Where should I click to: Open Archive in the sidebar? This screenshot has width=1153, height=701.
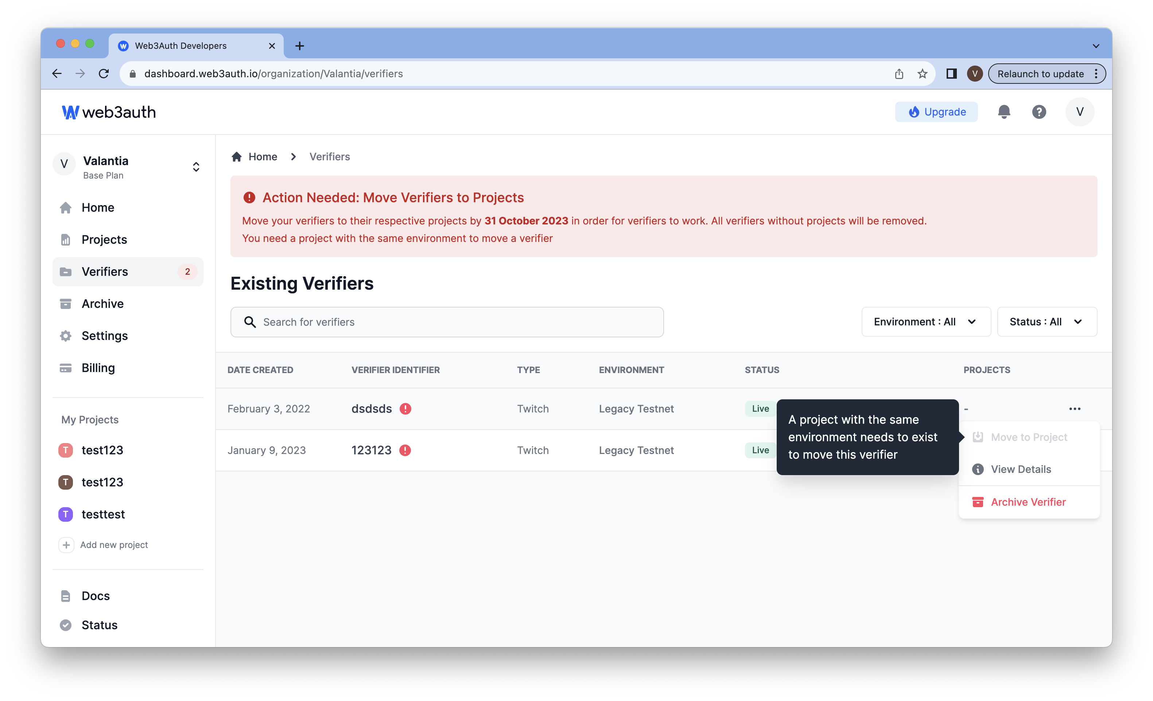[x=128, y=303]
